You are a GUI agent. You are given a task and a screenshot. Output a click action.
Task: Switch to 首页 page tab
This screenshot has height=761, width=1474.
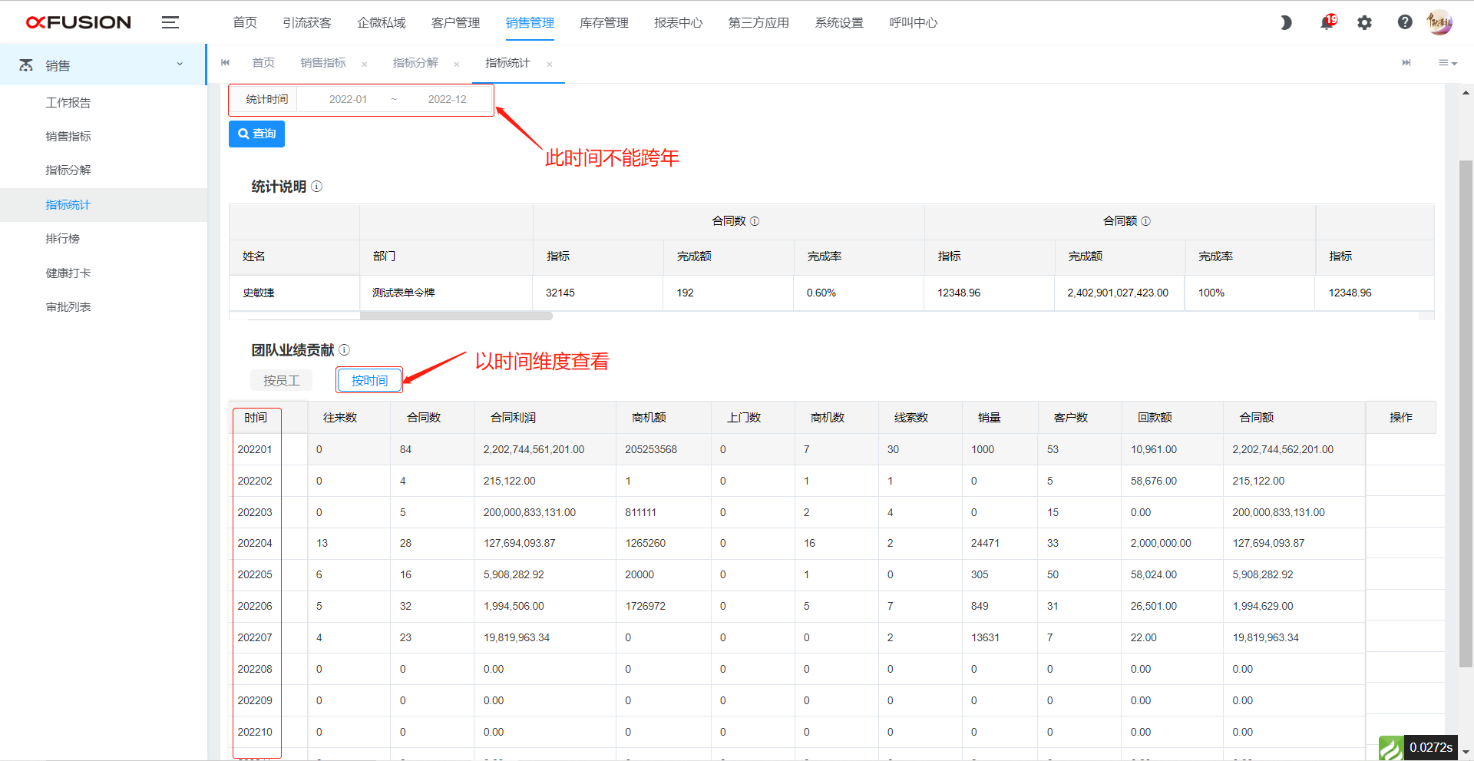point(263,63)
